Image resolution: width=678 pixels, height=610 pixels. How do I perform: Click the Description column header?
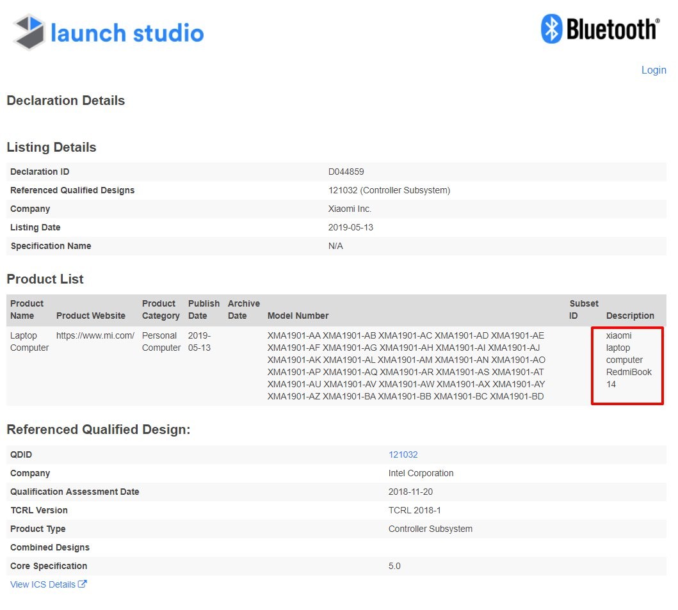pyautogui.click(x=630, y=316)
